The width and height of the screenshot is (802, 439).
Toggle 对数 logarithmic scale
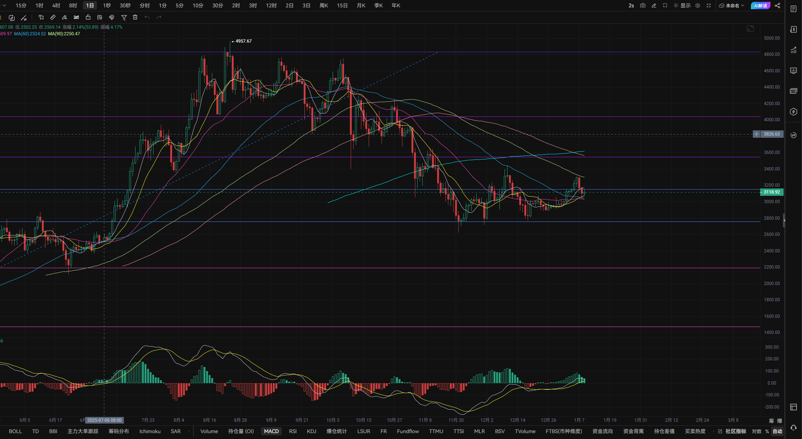point(756,431)
